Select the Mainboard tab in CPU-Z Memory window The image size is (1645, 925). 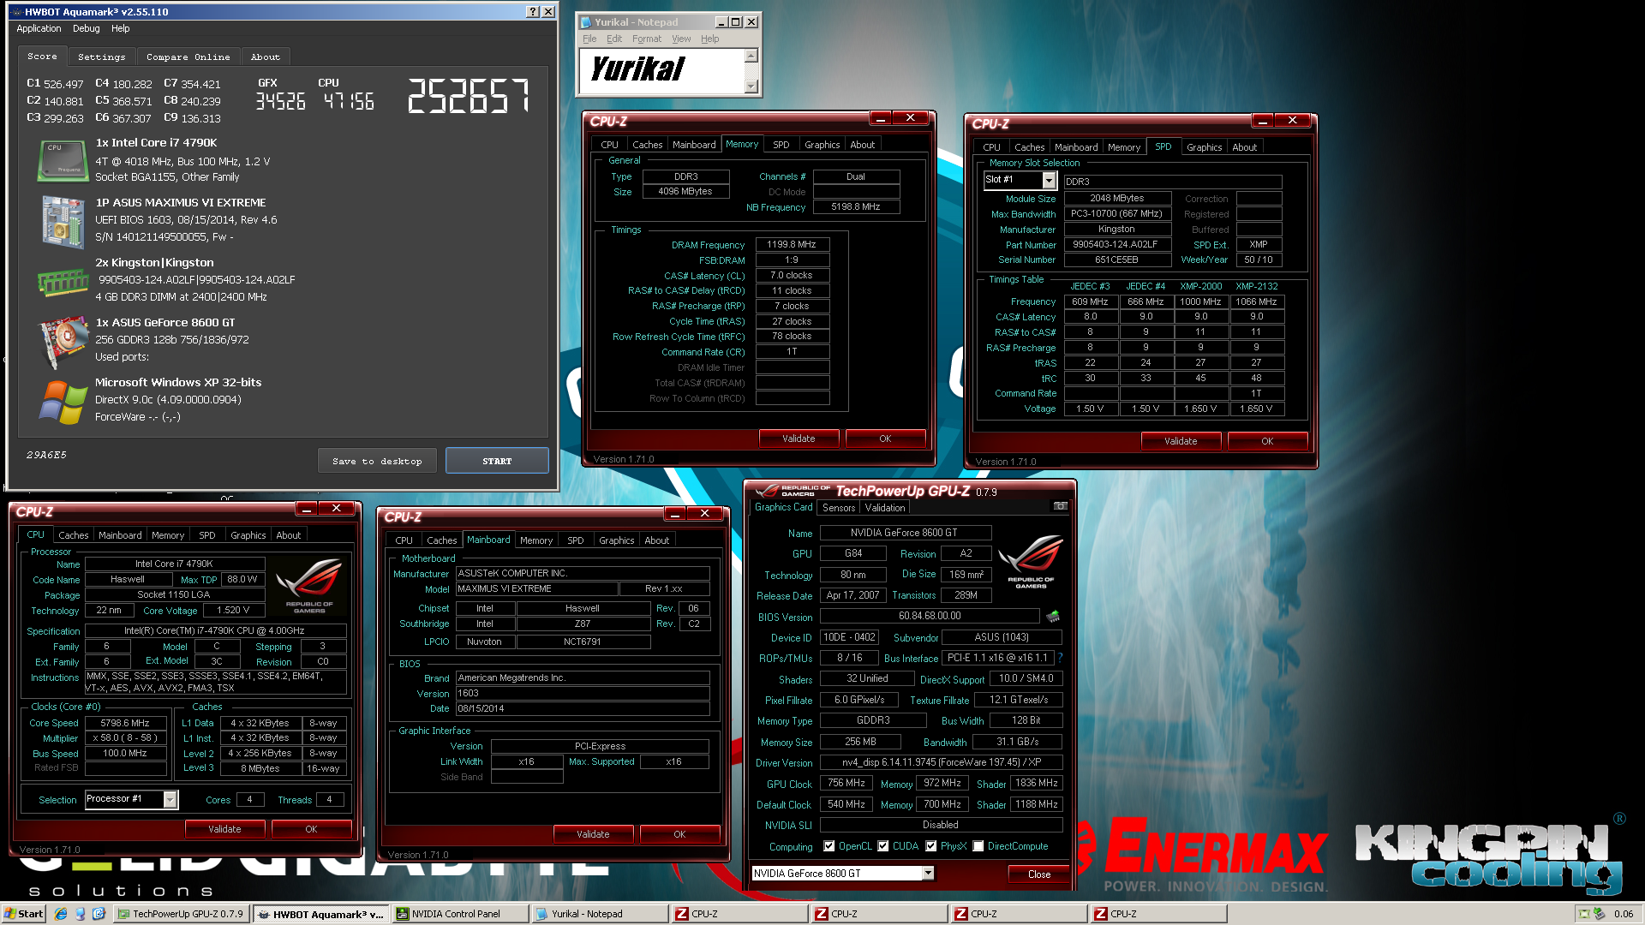[x=694, y=145]
